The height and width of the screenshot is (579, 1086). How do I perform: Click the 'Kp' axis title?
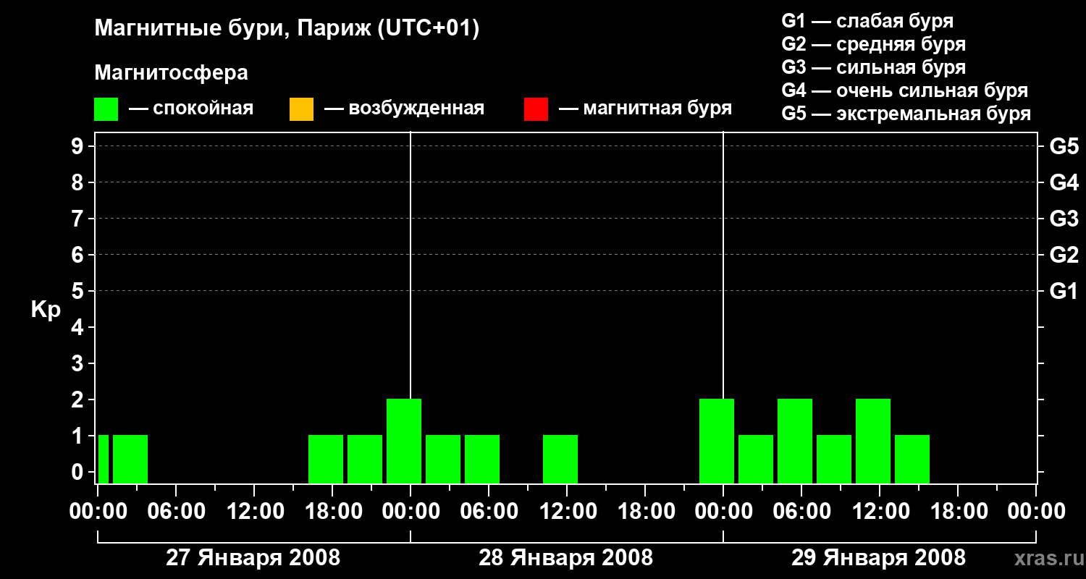pos(46,310)
